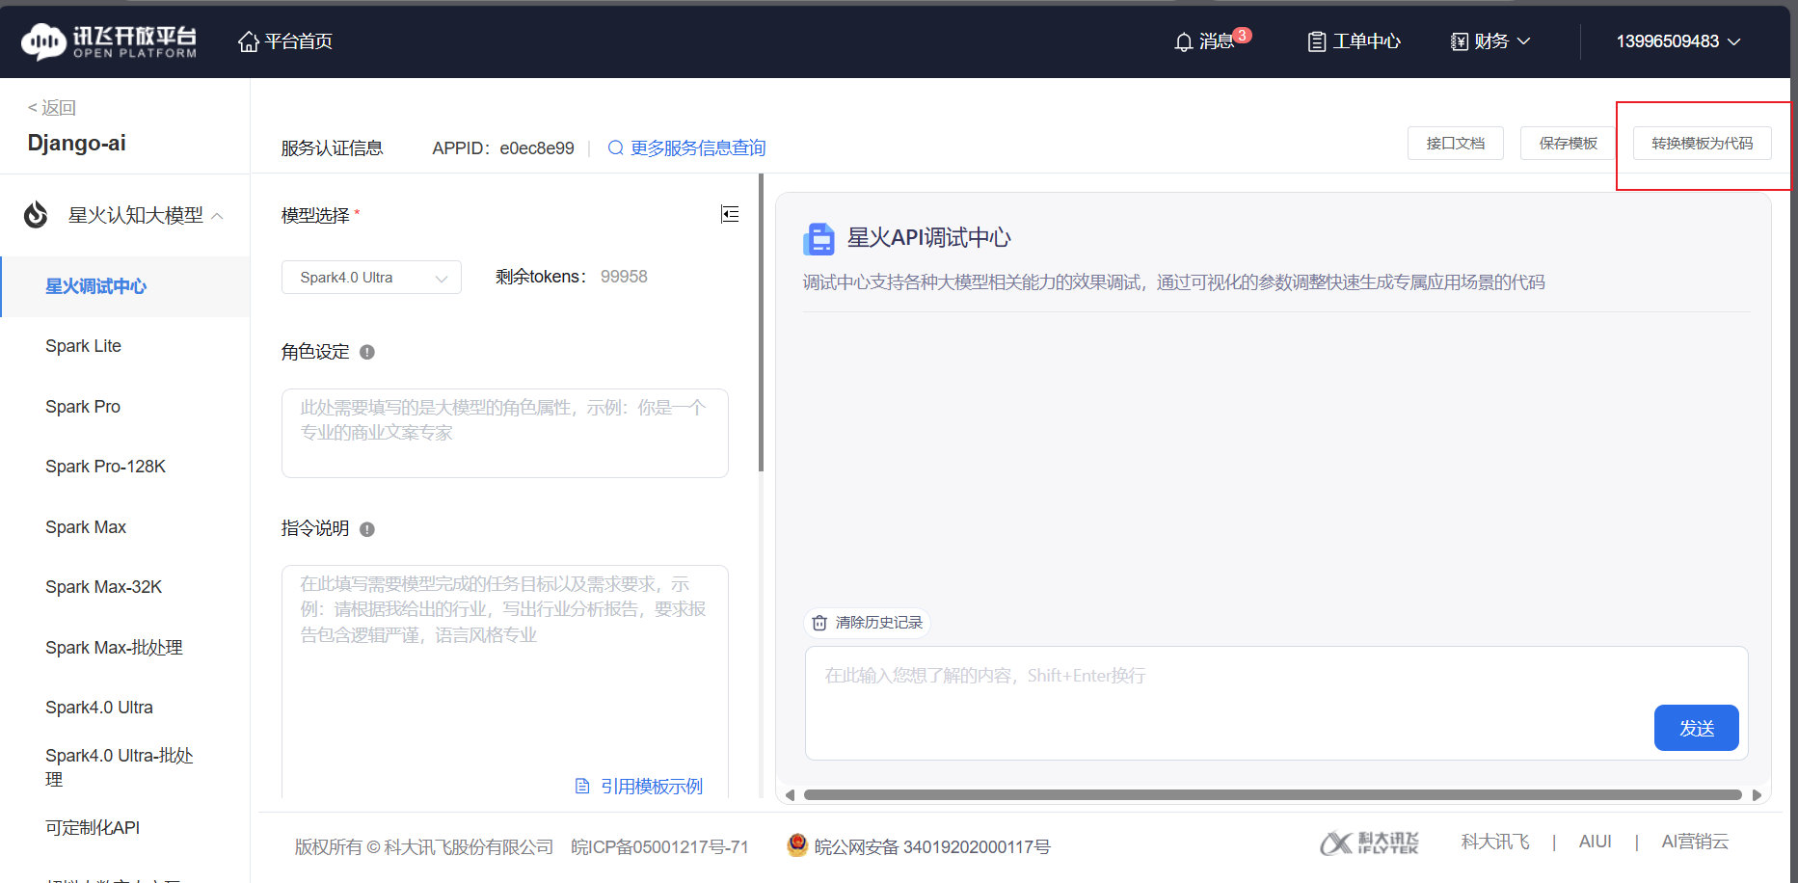This screenshot has width=1798, height=883.
Task: Click 引用模板示例 link
Action: pos(639,787)
